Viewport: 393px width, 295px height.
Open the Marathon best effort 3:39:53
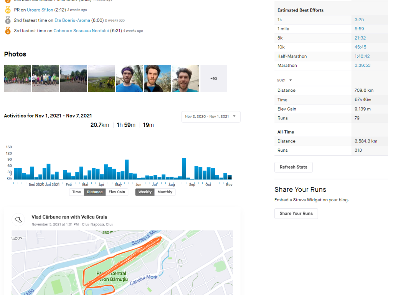coord(362,65)
